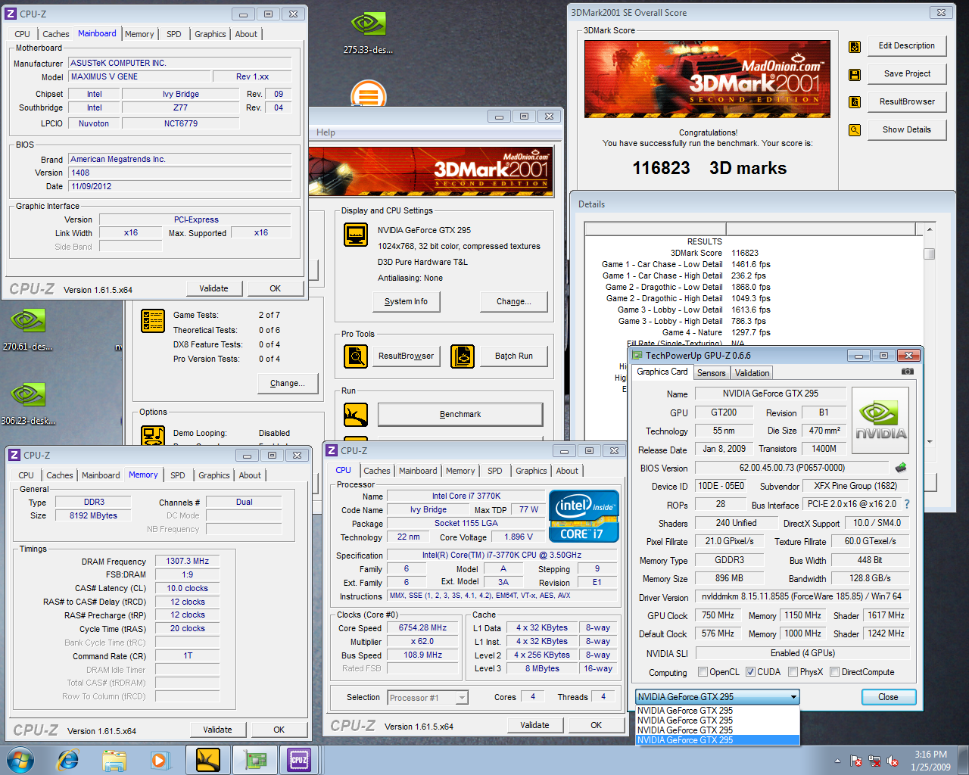The height and width of the screenshot is (775, 969).
Task: Click the taskbar clock showing 3:16 PM
Action: tap(930, 761)
